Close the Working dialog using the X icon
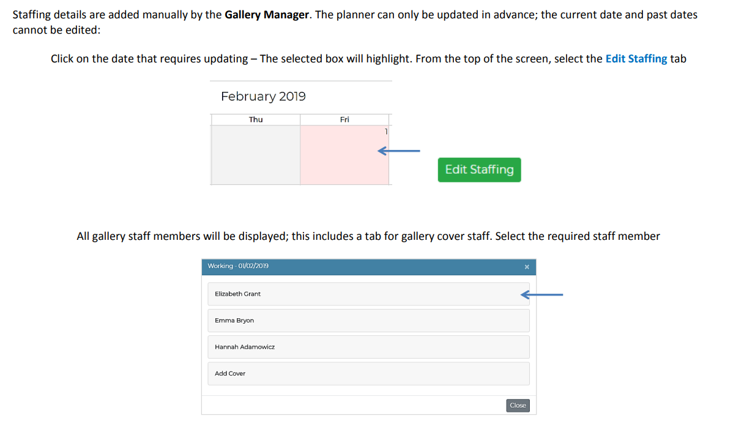Screen dimensions: 733x421 [x=526, y=267]
